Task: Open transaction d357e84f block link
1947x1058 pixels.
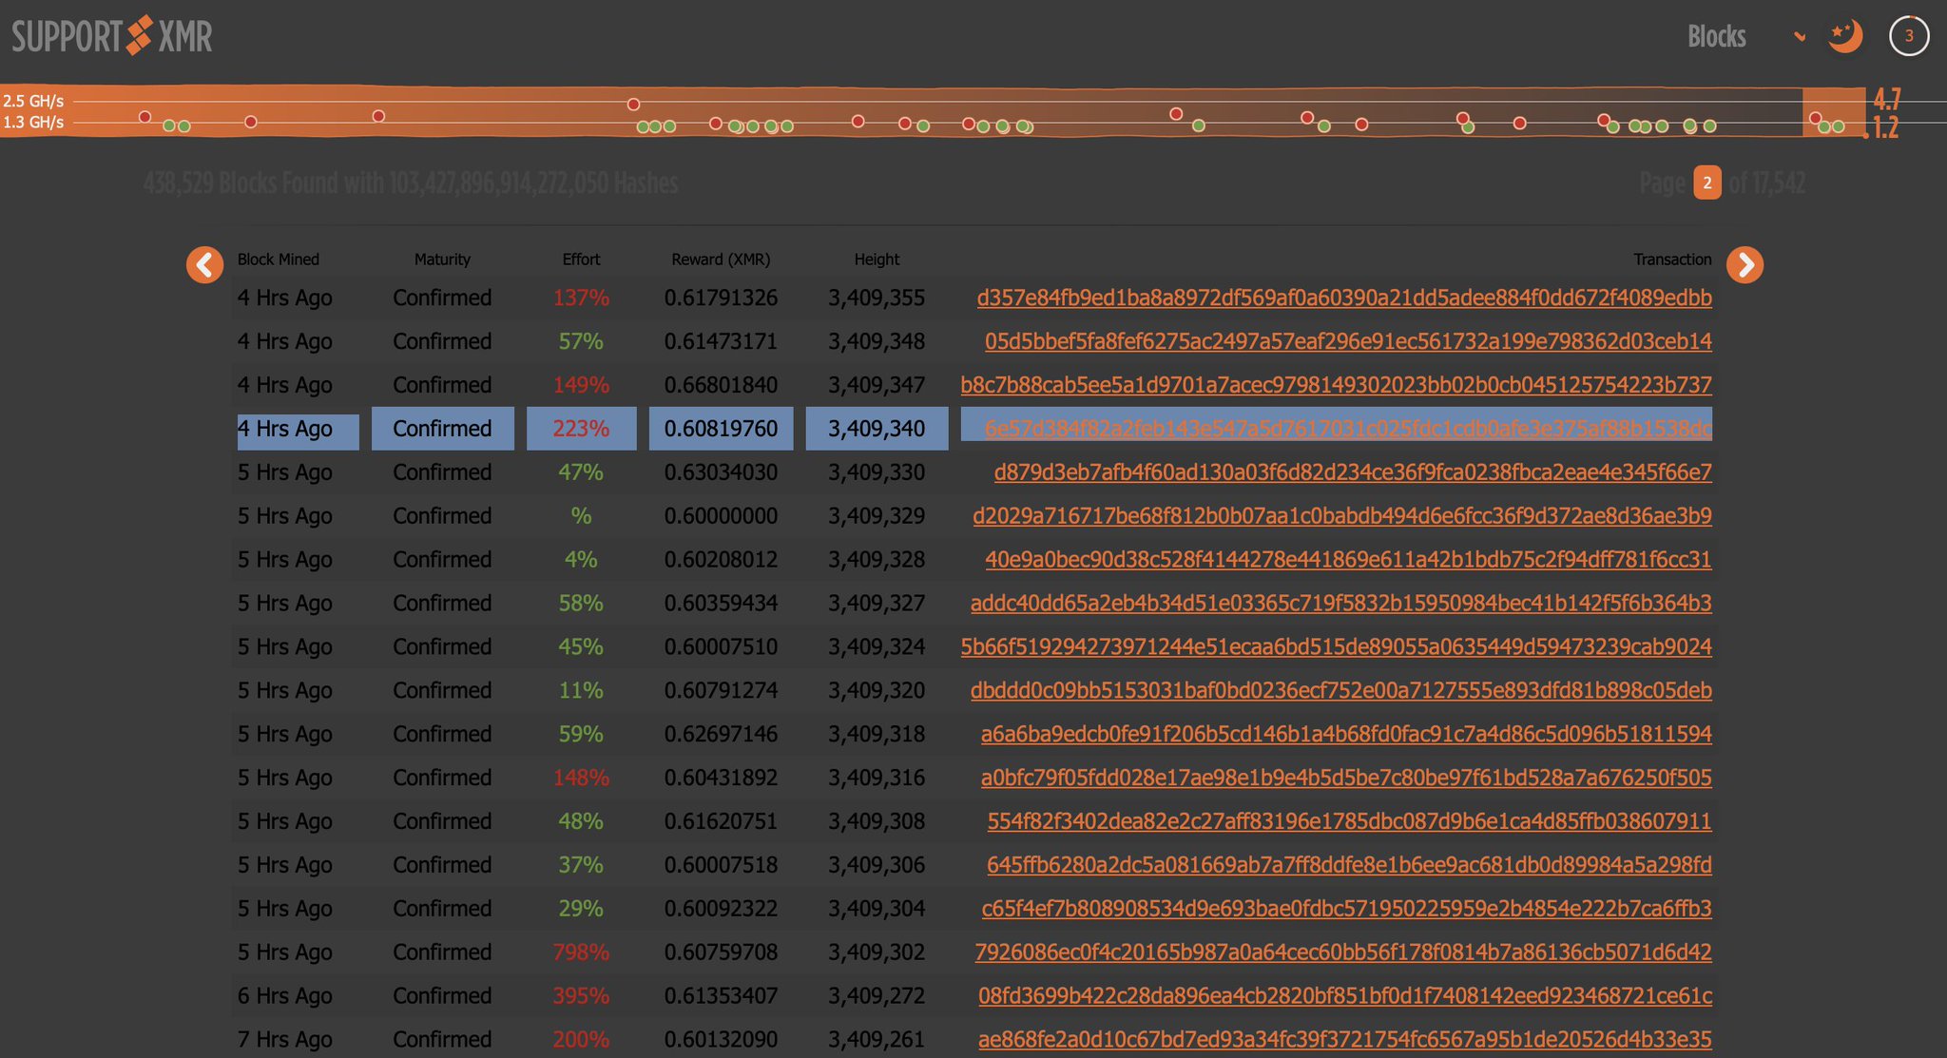Action: (x=1343, y=298)
